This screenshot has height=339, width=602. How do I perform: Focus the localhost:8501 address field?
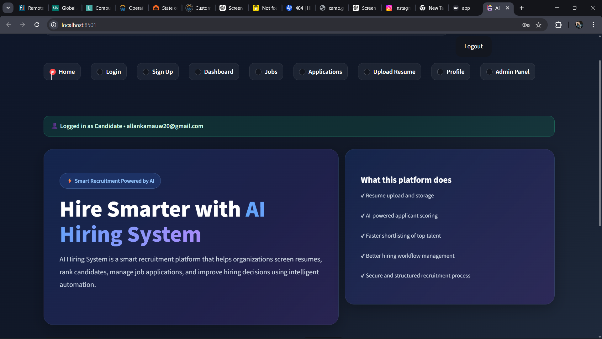coord(282,25)
